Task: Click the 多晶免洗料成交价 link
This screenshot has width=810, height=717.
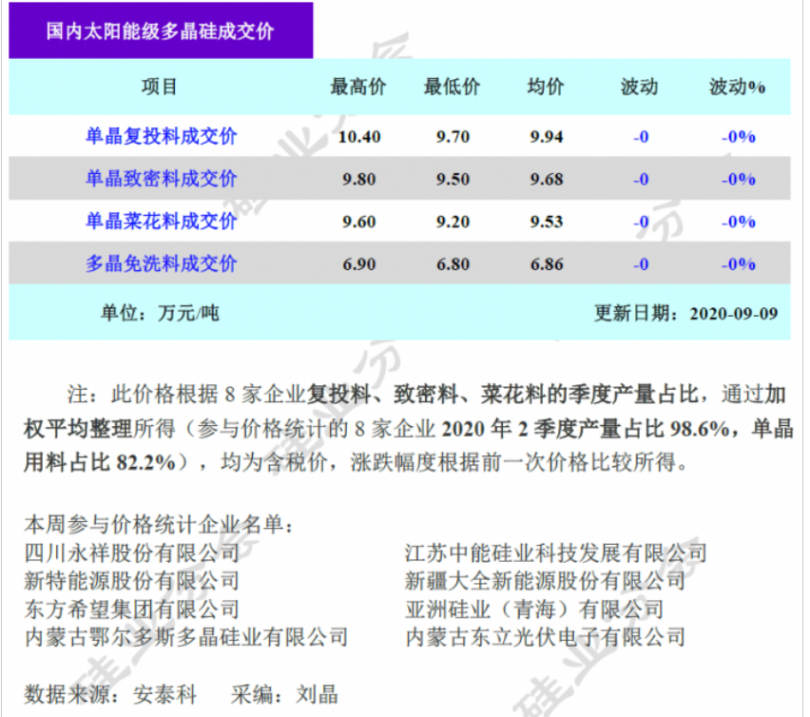Action: point(161,263)
